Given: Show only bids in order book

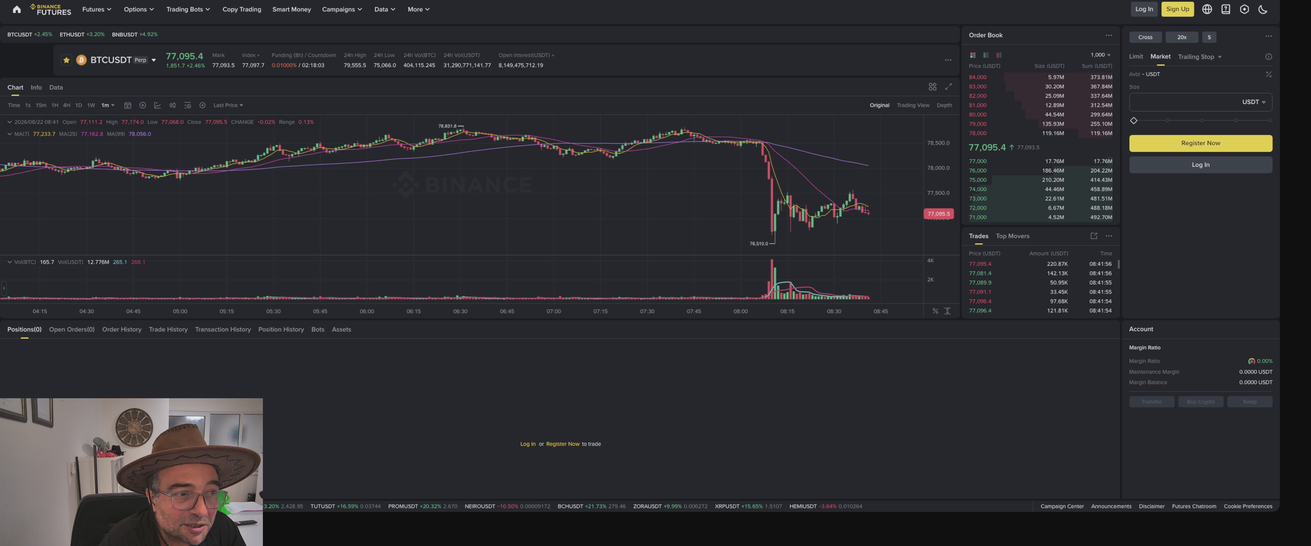Looking at the screenshot, I should tap(986, 55).
